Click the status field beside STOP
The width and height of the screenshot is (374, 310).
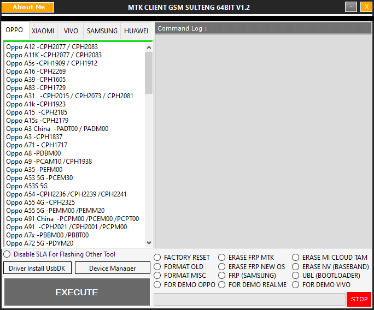point(249,299)
